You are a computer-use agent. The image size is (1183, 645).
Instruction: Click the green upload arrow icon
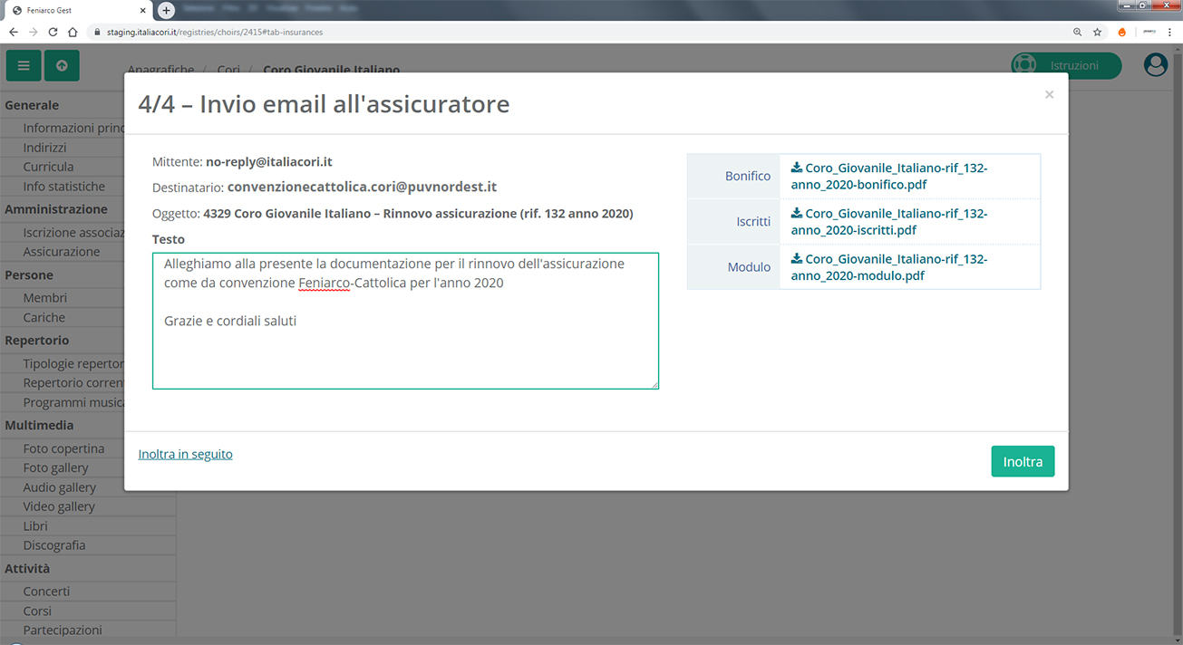[60, 65]
